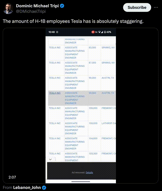Click the battery icon showing 42%
Image resolution: width=162 pixels, height=191 pixels.
(105, 32)
